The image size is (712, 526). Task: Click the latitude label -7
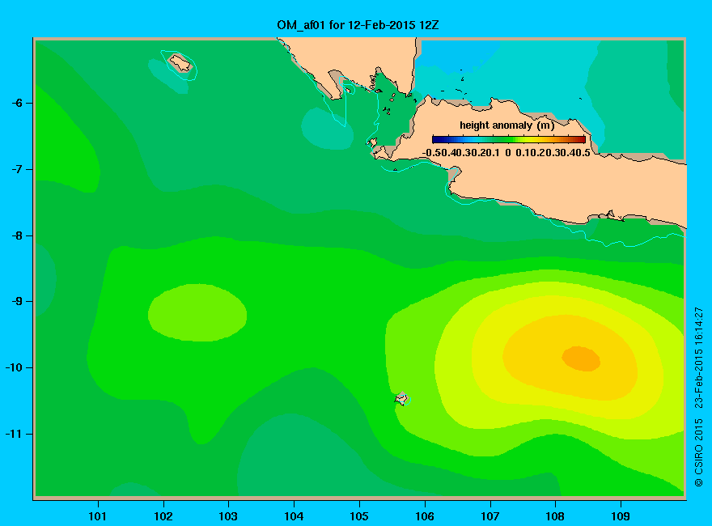click(16, 169)
